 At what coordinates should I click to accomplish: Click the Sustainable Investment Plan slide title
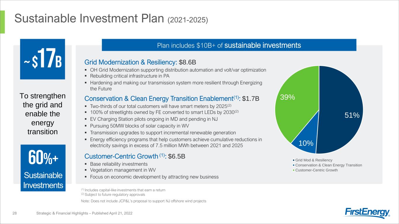pyautogui.click(x=111, y=19)
